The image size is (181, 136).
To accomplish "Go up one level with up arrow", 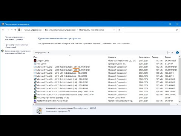I will pos(15,30).
